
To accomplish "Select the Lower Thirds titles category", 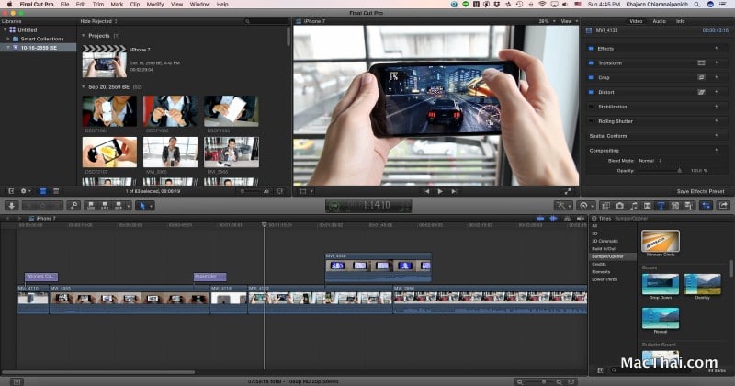I will [605, 279].
